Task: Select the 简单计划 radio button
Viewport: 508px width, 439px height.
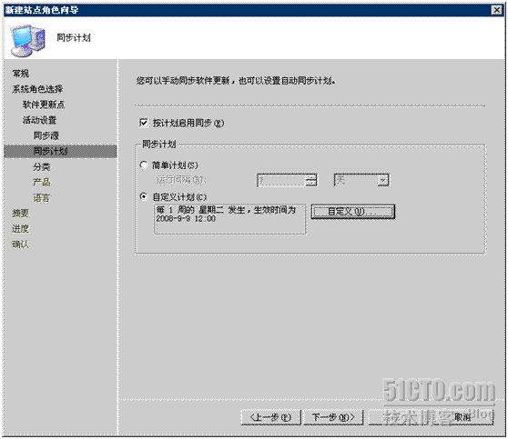Action: [144, 165]
